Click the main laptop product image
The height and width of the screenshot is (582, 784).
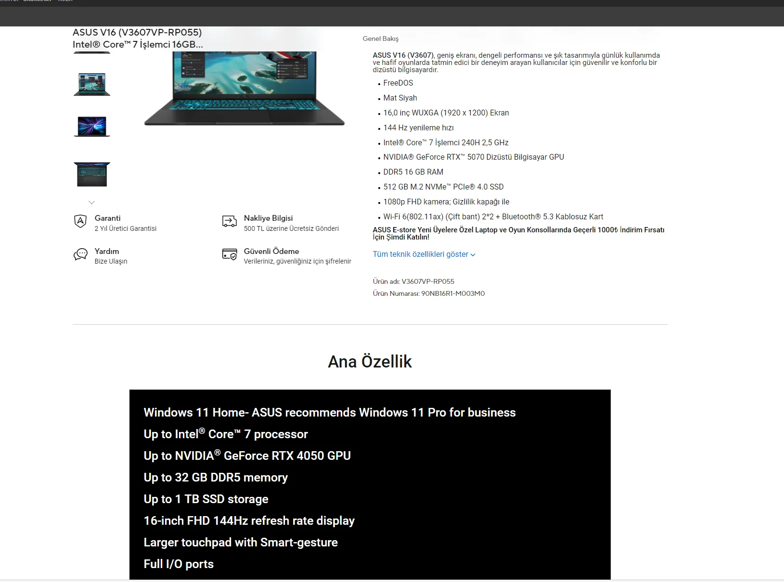coord(244,88)
